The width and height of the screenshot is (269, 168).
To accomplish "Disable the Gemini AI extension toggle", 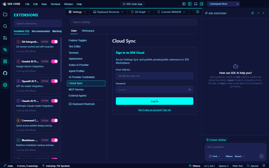I will pos(55,62).
